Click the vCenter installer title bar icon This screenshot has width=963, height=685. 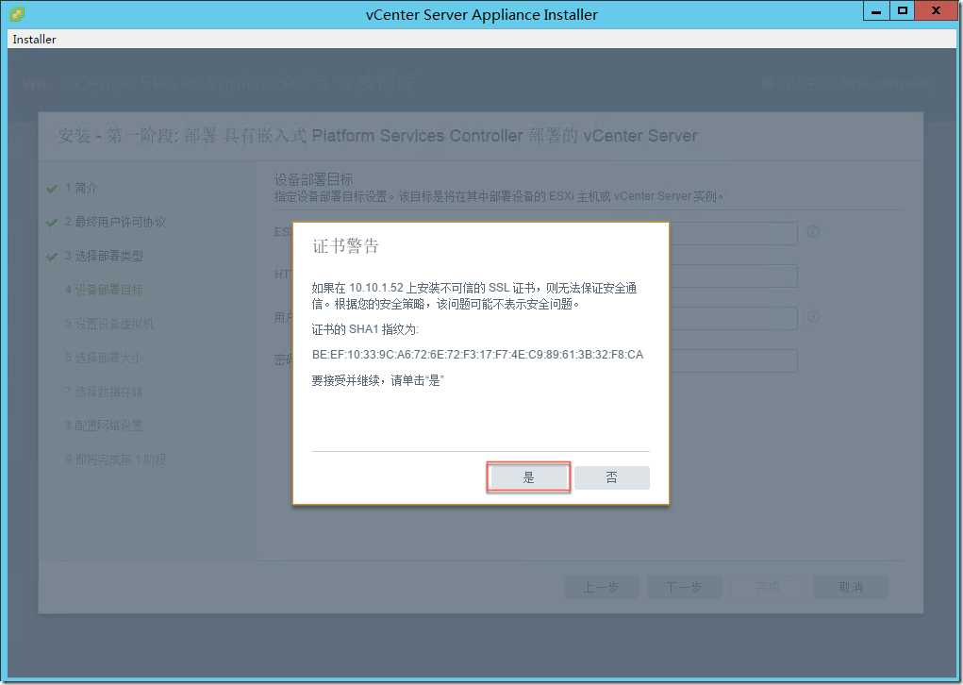click(x=17, y=14)
